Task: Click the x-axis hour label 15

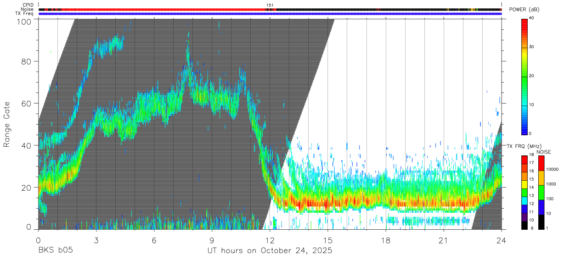Action: (x=328, y=240)
